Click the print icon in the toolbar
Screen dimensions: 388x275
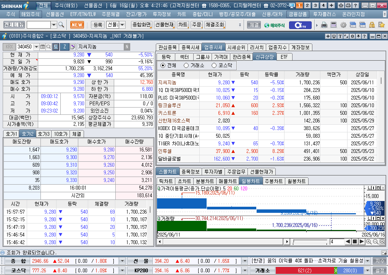pos(324,25)
